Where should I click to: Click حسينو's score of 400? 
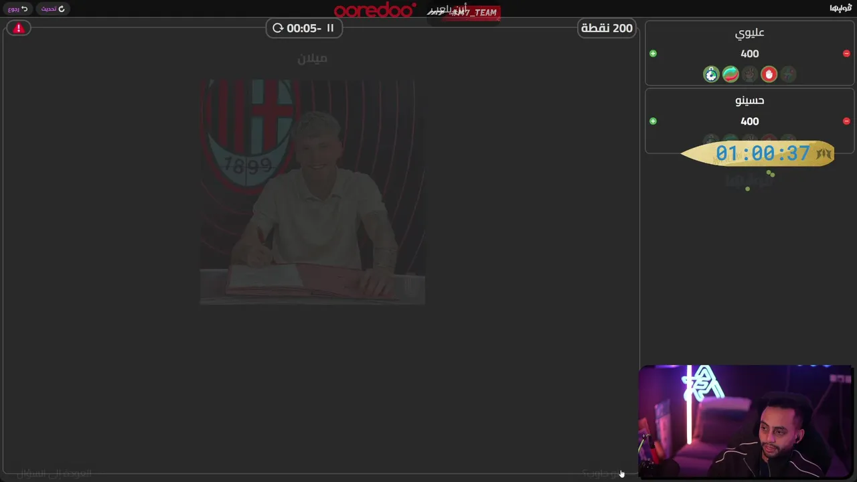coord(750,121)
